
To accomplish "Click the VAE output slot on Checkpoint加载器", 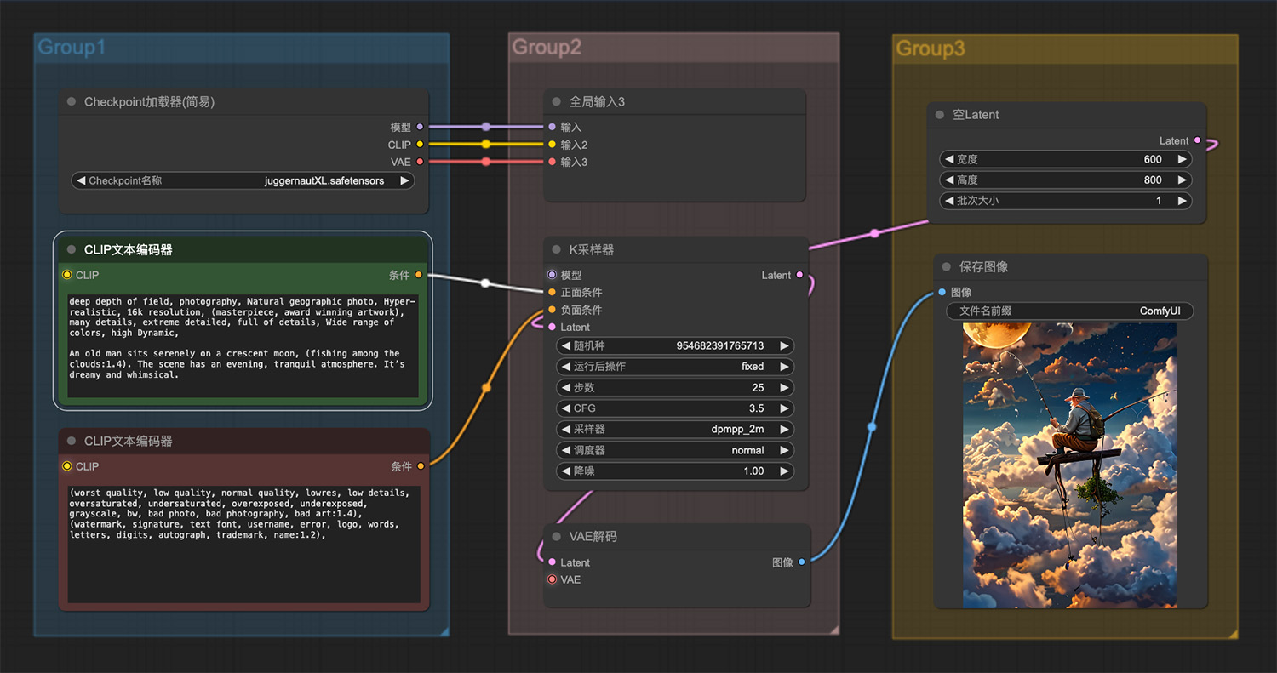I will click(x=420, y=162).
